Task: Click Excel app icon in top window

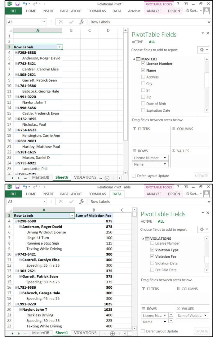Action: [x=10, y=4]
